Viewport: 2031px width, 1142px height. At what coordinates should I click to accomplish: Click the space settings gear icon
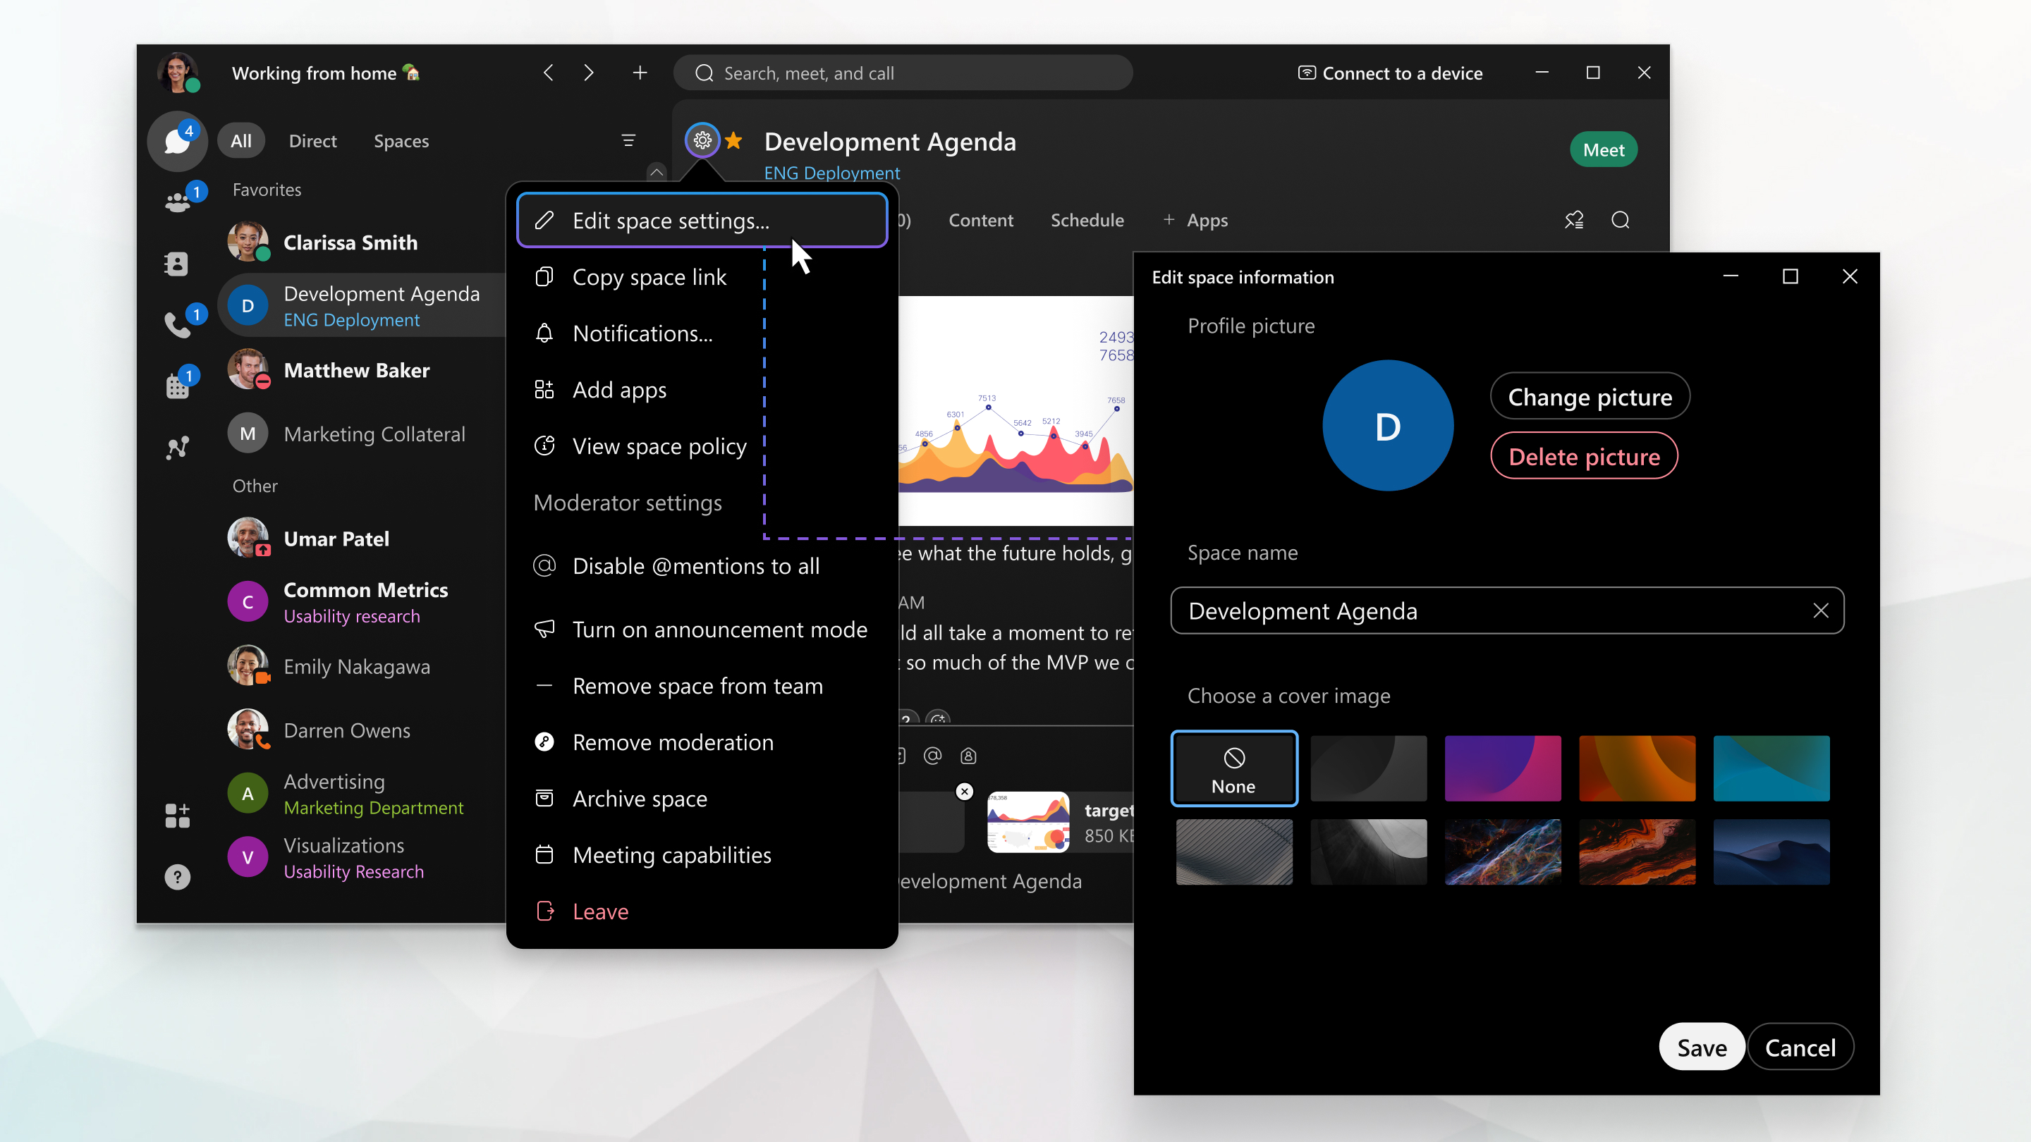[702, 141]
